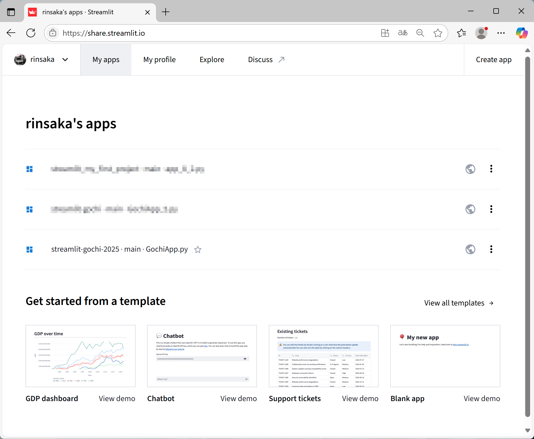Reload the Streamlit page
Image resolution: width=534 pixels, height=439 pixels.
coord(31,33)
